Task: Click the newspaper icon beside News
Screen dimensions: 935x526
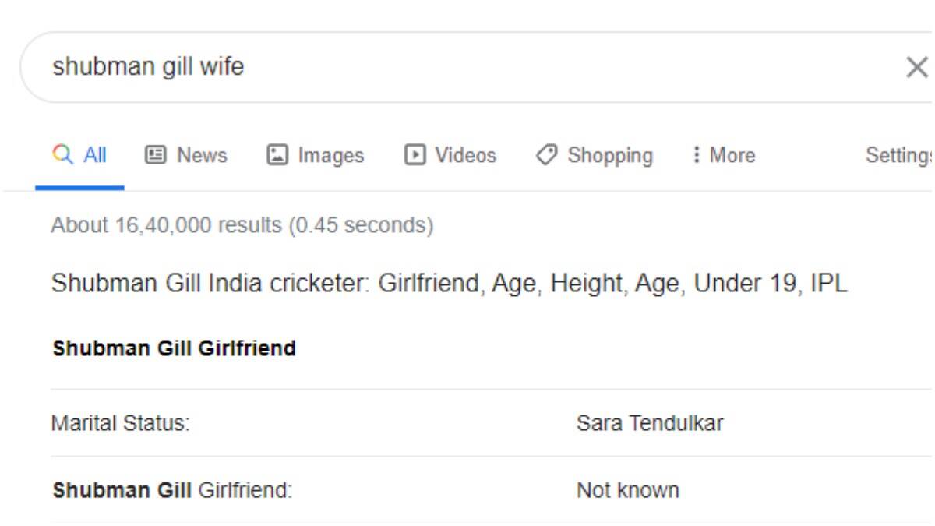Action: click(x=156, y=155)
